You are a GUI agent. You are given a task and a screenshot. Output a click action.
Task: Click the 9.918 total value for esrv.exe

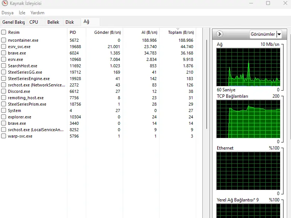click(188, 59)
